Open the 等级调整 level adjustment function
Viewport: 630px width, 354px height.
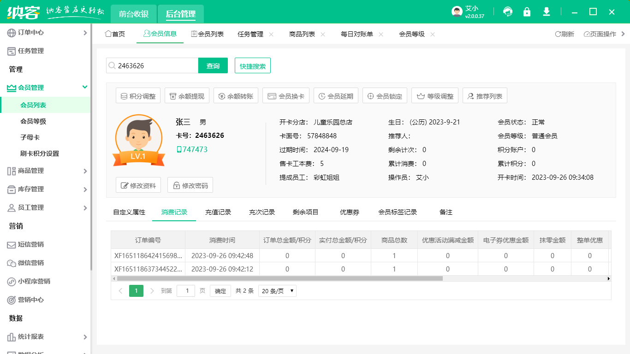click(434, 95)
